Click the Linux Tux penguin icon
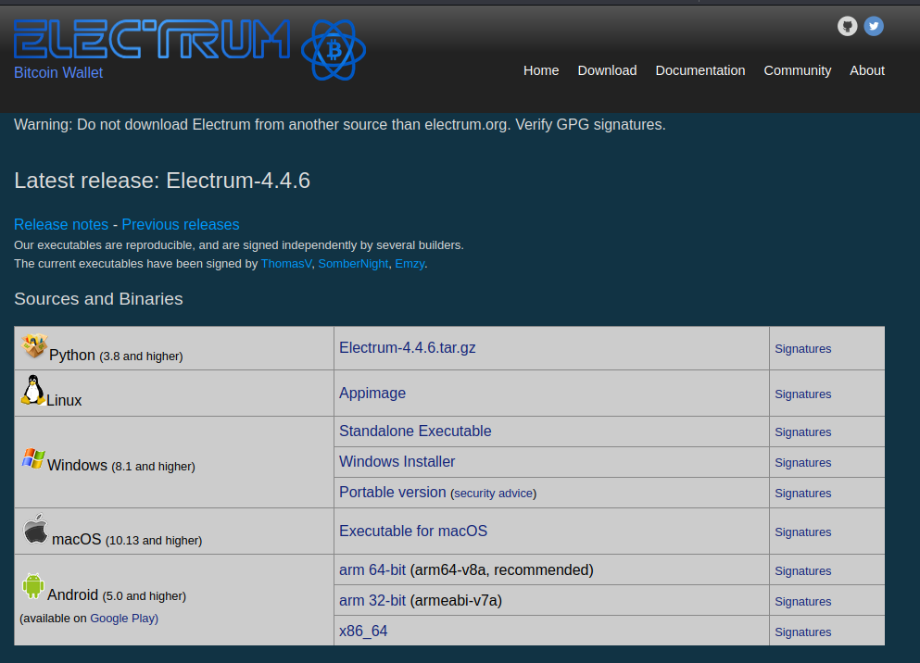This screenshot has width=920, height=663. [33, 389]
